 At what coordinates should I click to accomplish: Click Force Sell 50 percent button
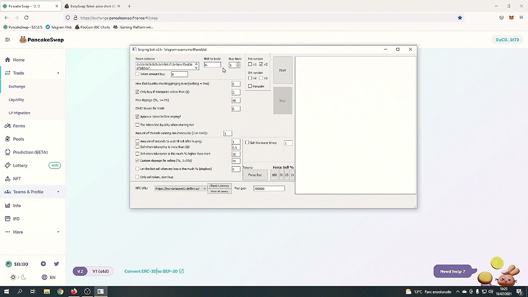(x=281, y=175)
